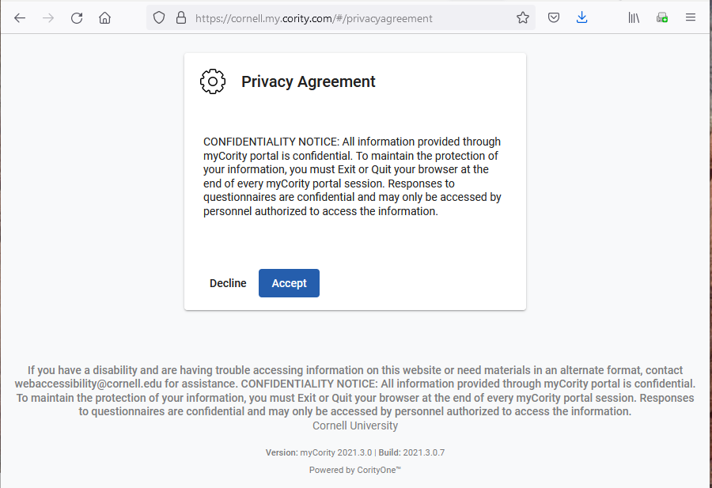Click the webaccessibility@cornell.edu email address
Screen dimensions: 712x488
tap(88, 384)
